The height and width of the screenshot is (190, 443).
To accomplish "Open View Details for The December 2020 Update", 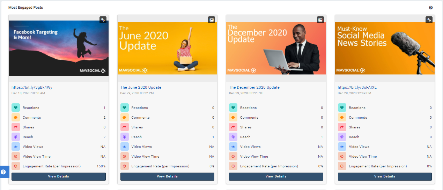I will (276, 176).
